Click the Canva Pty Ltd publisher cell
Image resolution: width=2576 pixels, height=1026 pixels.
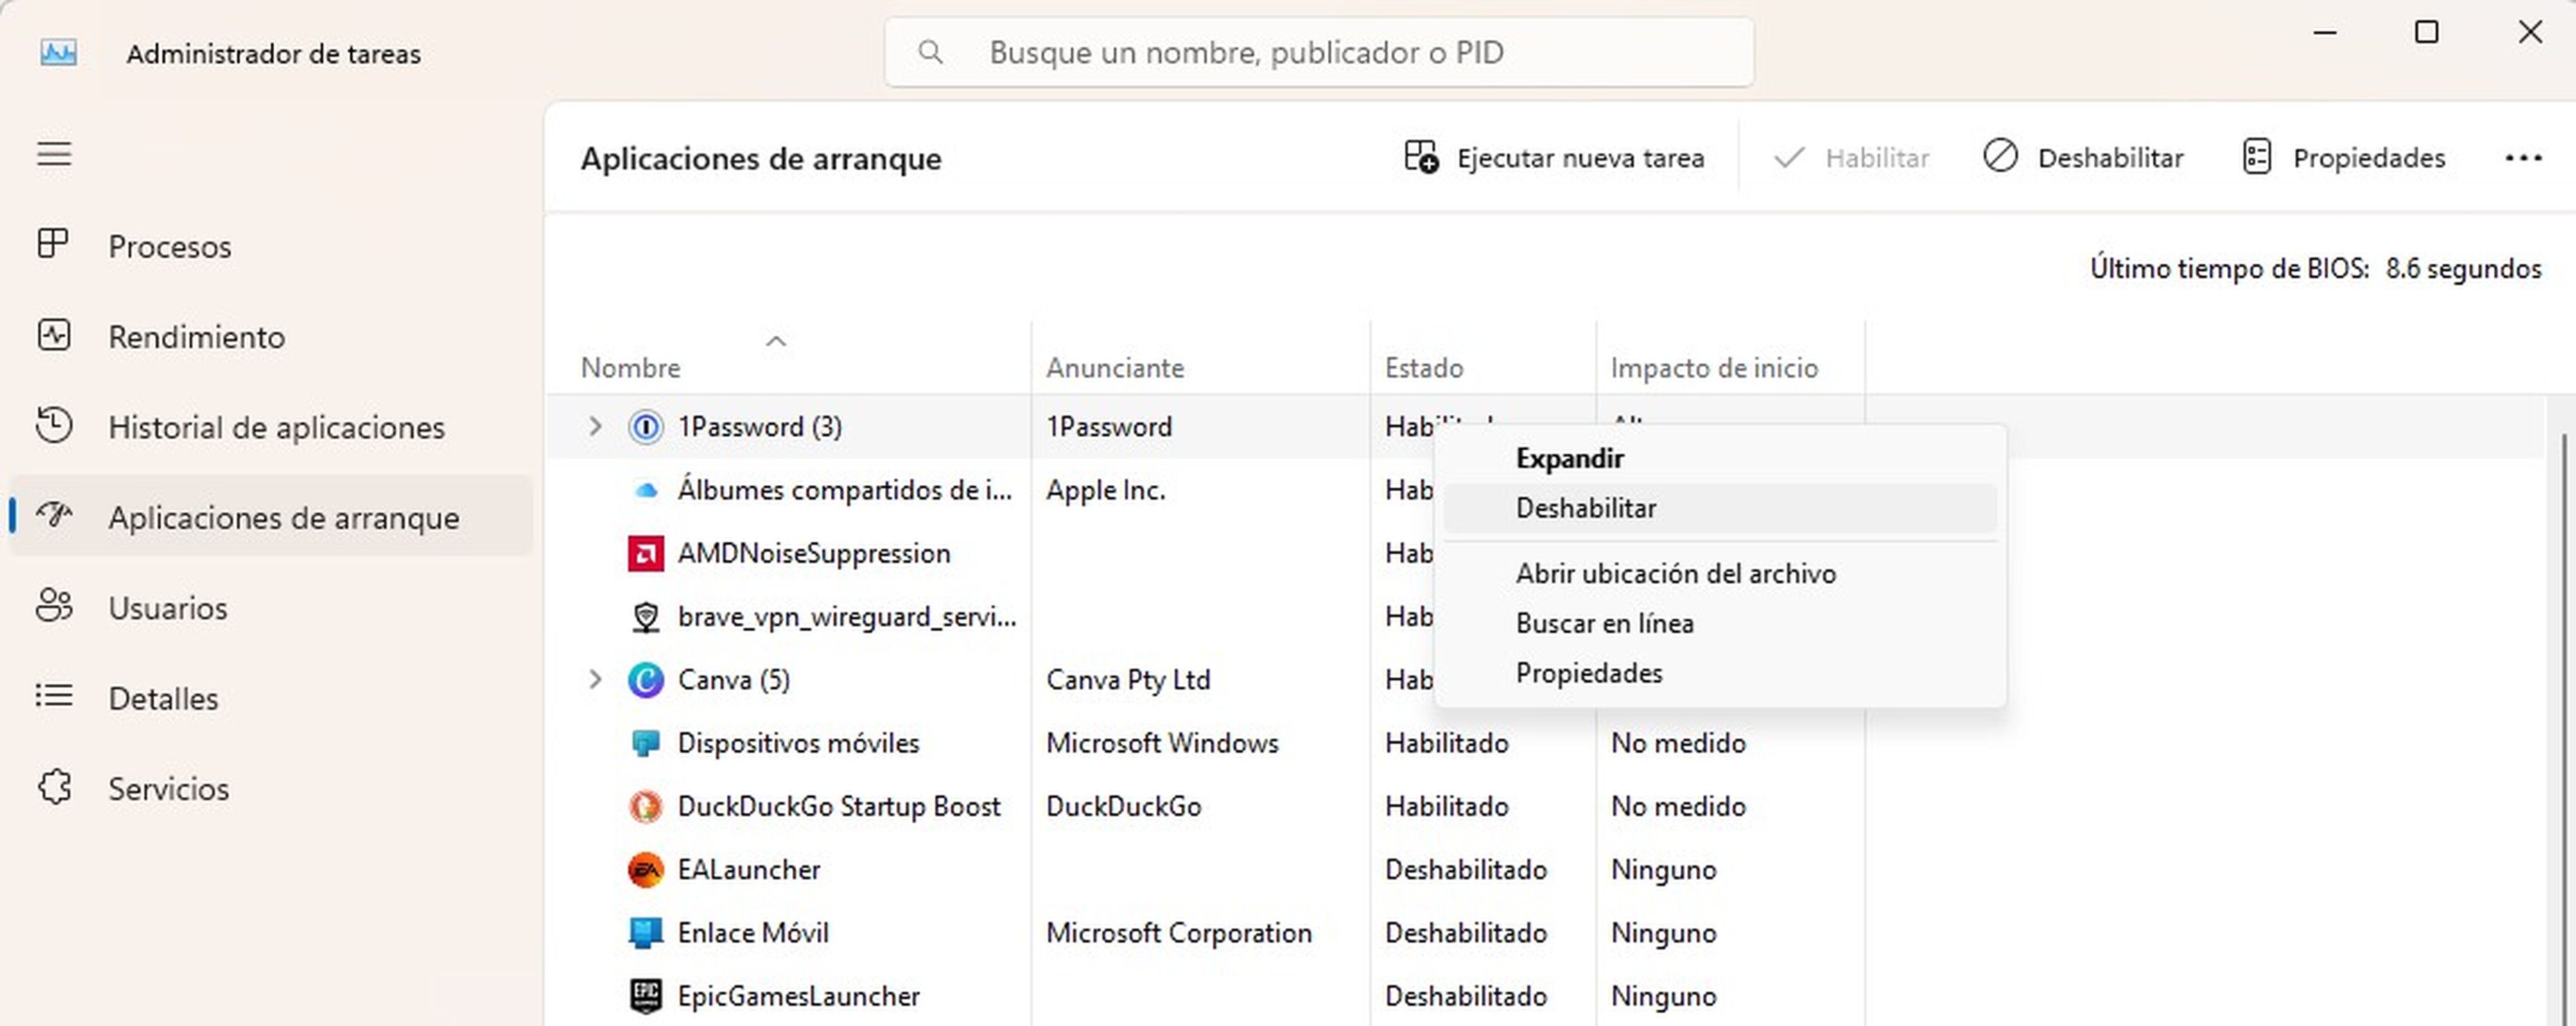tap(1128, 680)
